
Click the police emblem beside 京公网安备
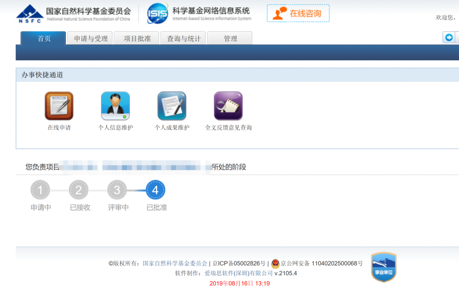[x=275, y=263]
